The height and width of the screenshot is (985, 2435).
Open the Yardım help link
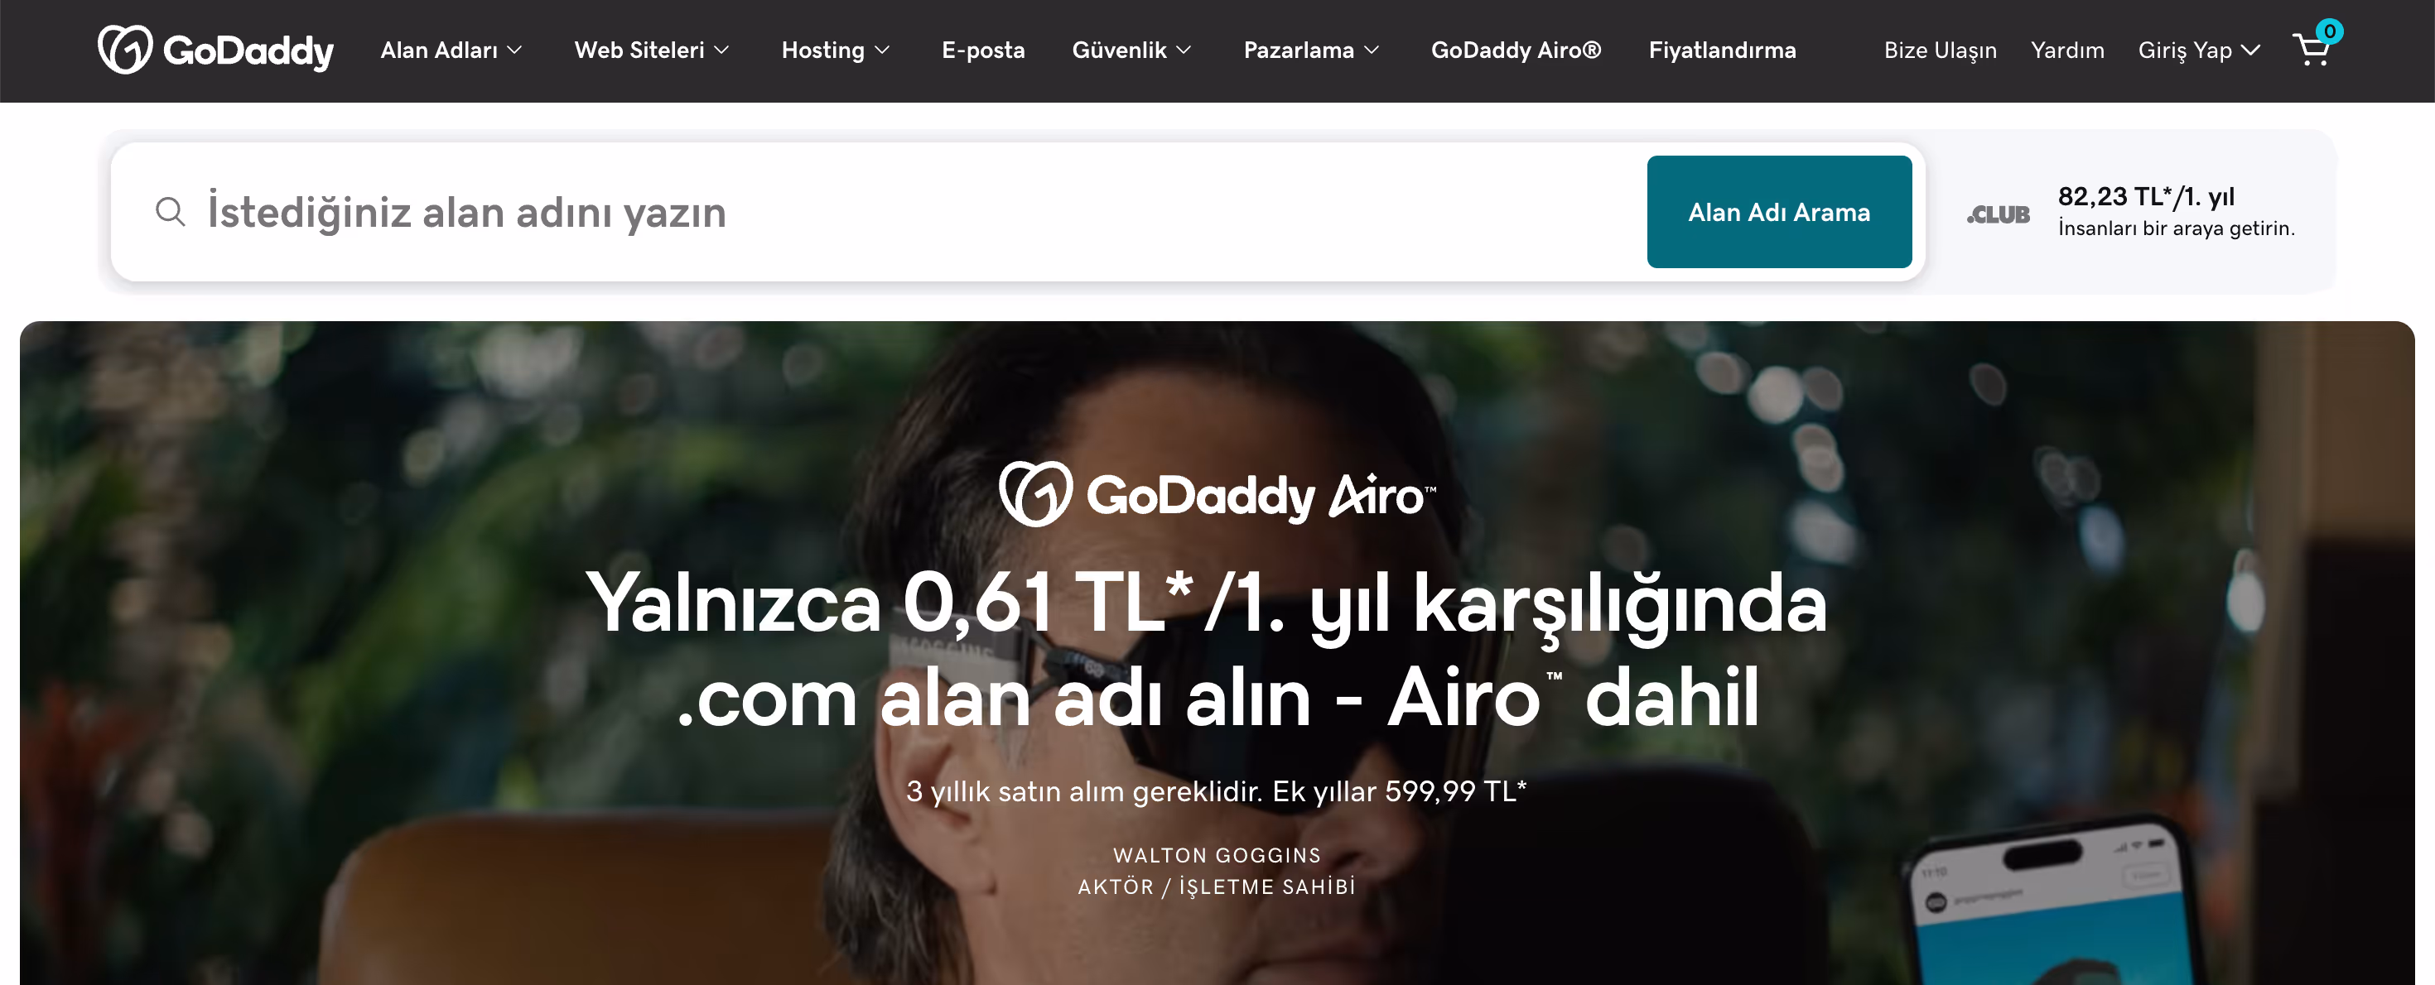point(2067,50)
